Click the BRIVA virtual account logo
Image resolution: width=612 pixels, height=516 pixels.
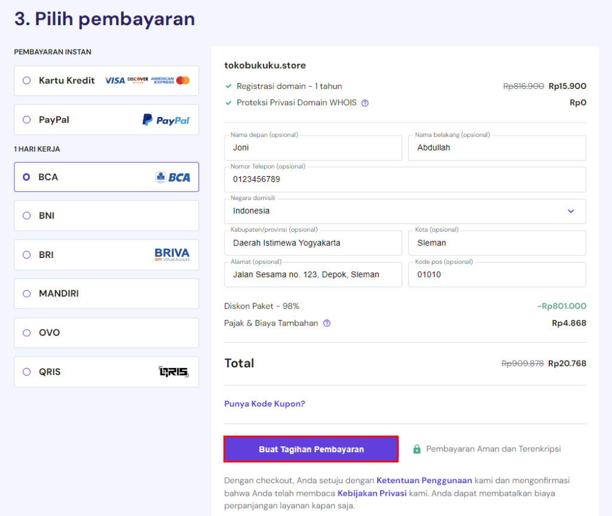(x=172, y=255)
